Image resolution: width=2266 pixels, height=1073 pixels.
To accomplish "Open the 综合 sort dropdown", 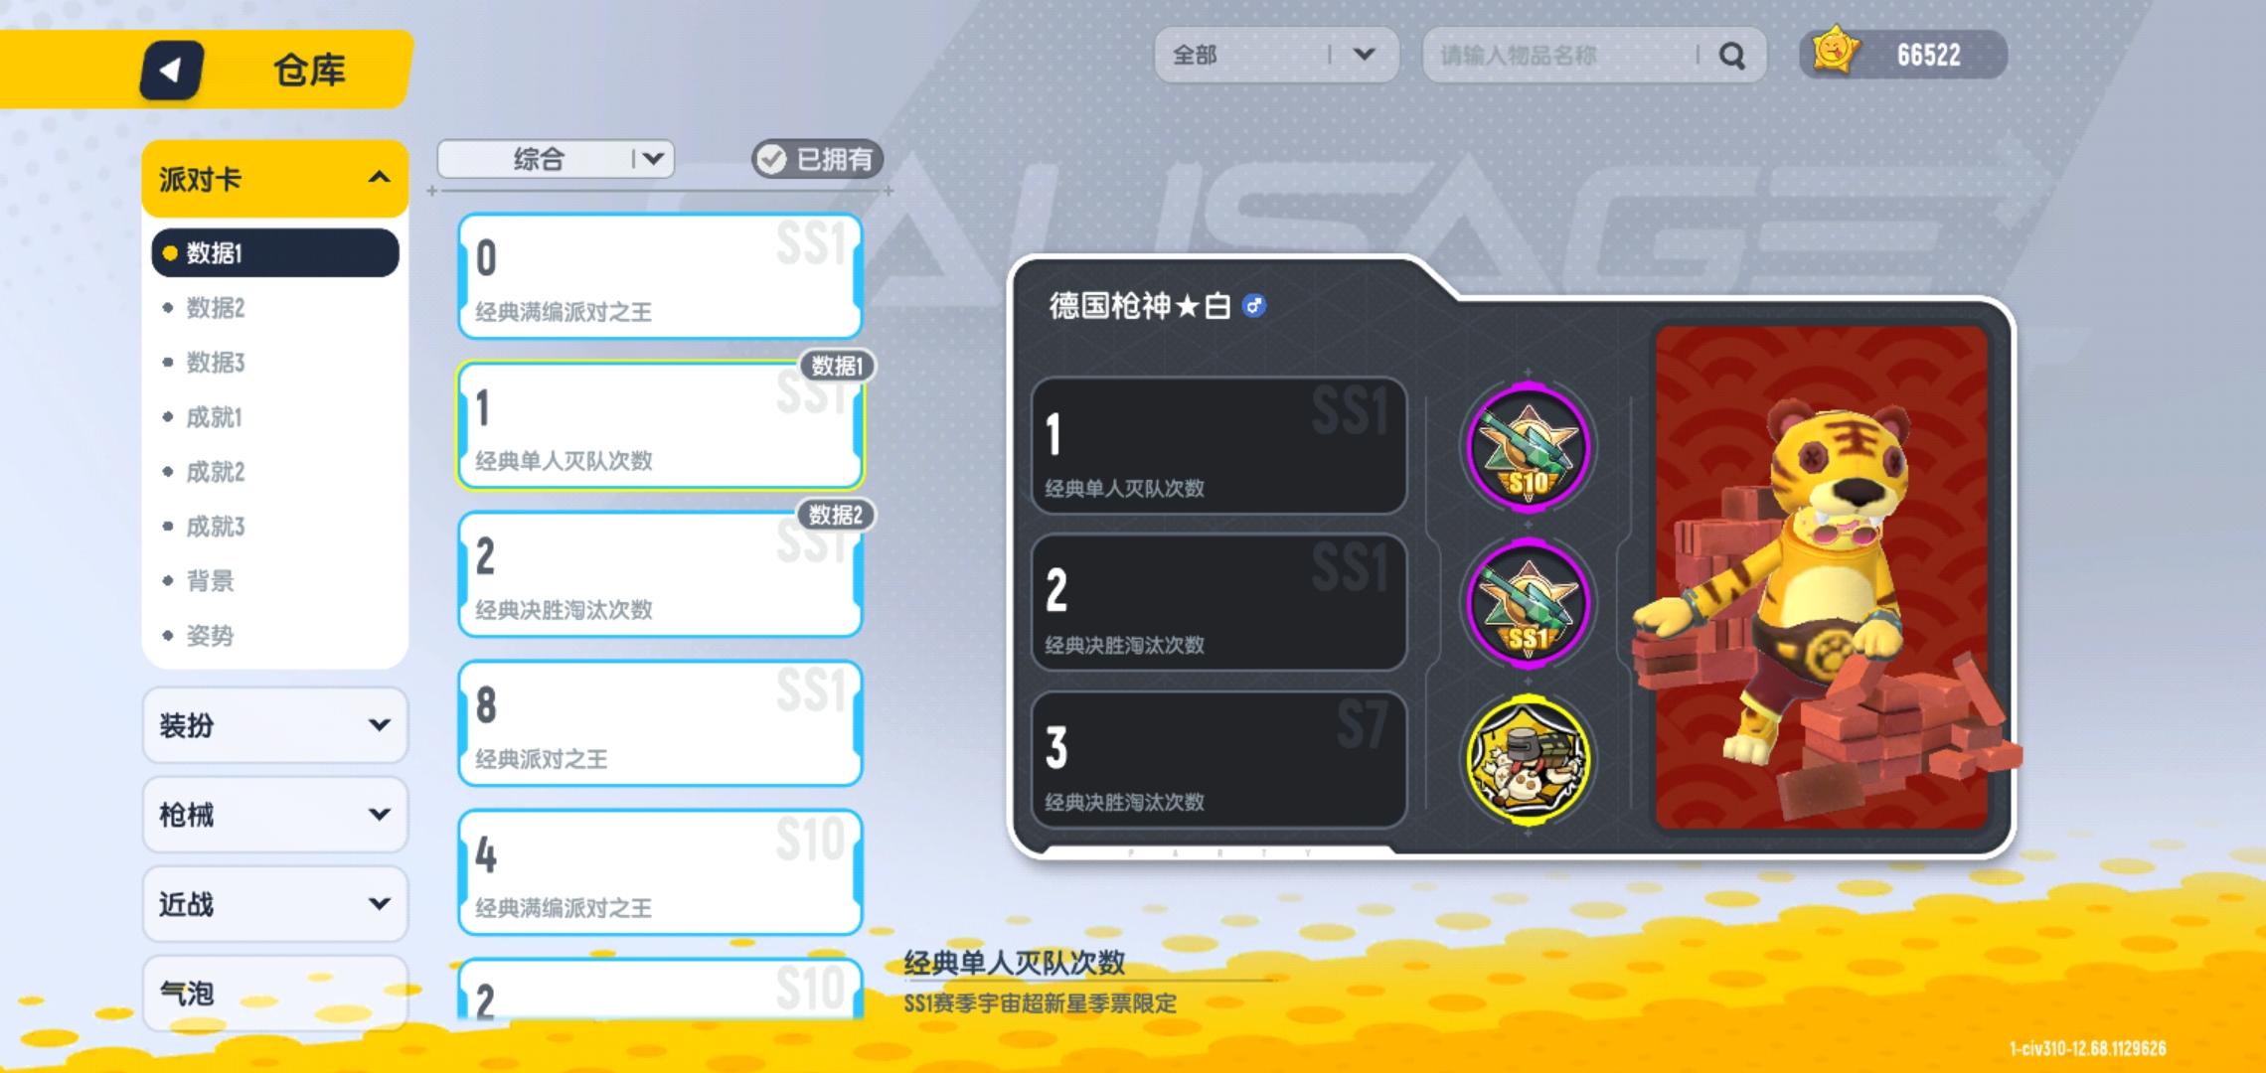I will 556,159.
